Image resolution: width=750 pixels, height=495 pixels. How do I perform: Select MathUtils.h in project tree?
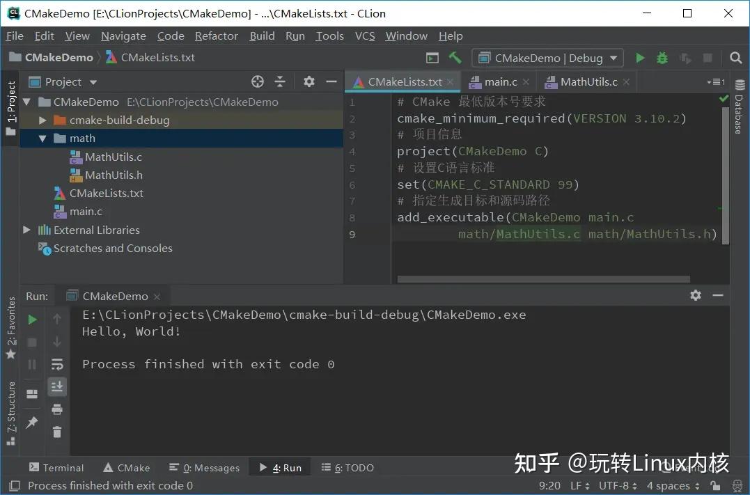tap(114, 175)
